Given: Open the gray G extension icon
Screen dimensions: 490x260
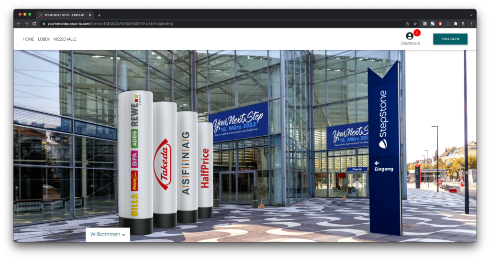Looking at the screenshot, I should click(x=425, y=24).
